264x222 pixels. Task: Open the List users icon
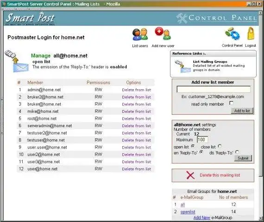click(x=140, y=35)
